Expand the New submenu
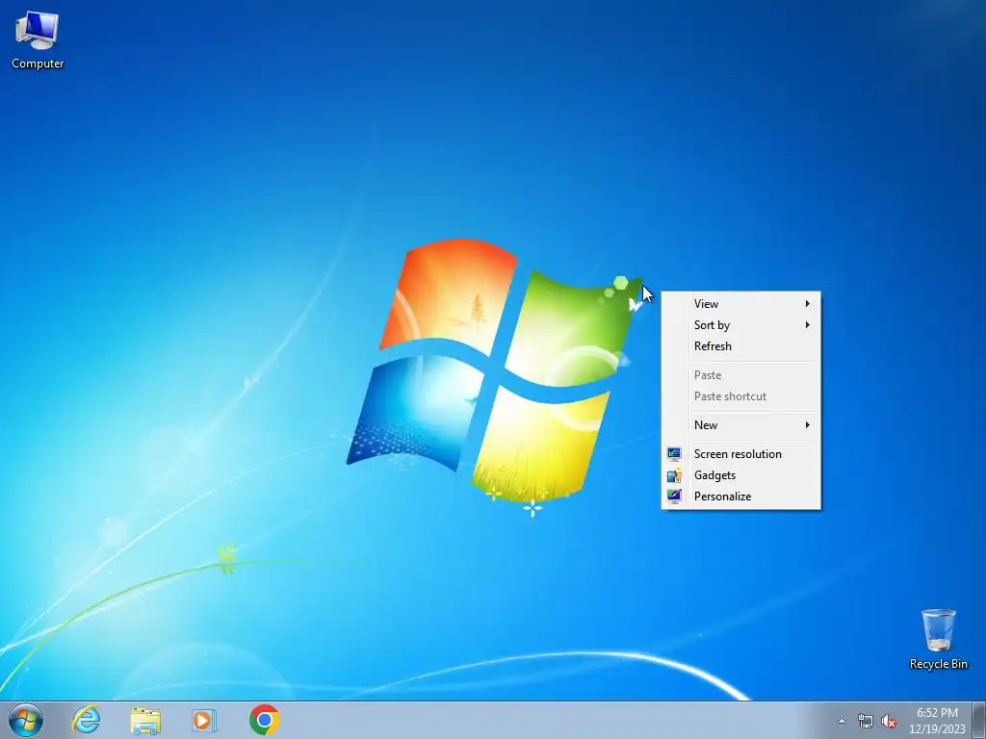Viewport: 986px width, 739px height. 740,425
